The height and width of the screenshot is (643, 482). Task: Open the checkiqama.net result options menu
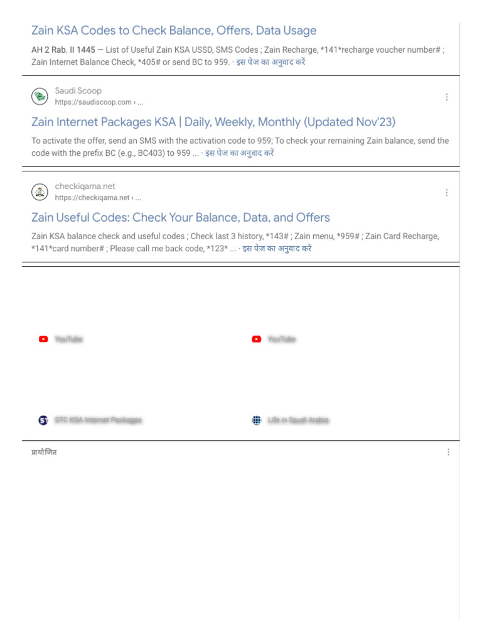[446, 192]
